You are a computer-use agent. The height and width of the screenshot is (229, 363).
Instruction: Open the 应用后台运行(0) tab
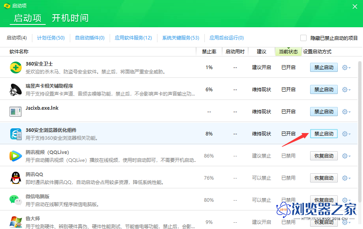coord(226,38)
